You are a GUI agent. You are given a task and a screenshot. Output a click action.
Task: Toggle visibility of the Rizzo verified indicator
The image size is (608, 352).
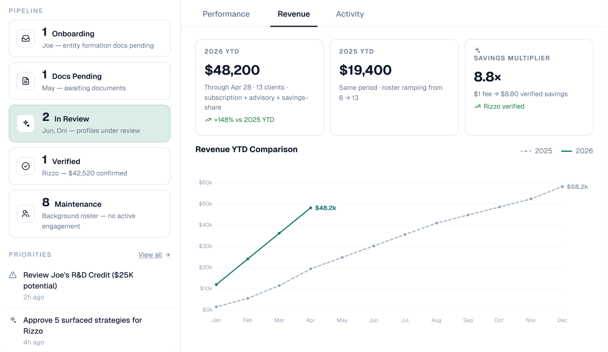[x=499, y=106]
